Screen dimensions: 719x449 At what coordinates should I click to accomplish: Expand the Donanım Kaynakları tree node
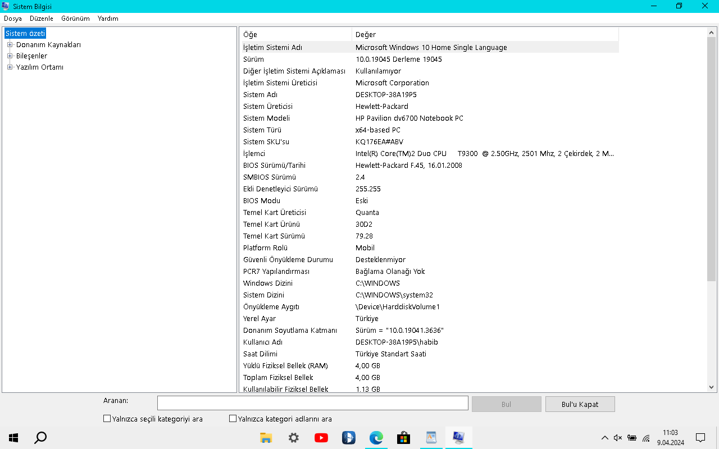(10, 45)
